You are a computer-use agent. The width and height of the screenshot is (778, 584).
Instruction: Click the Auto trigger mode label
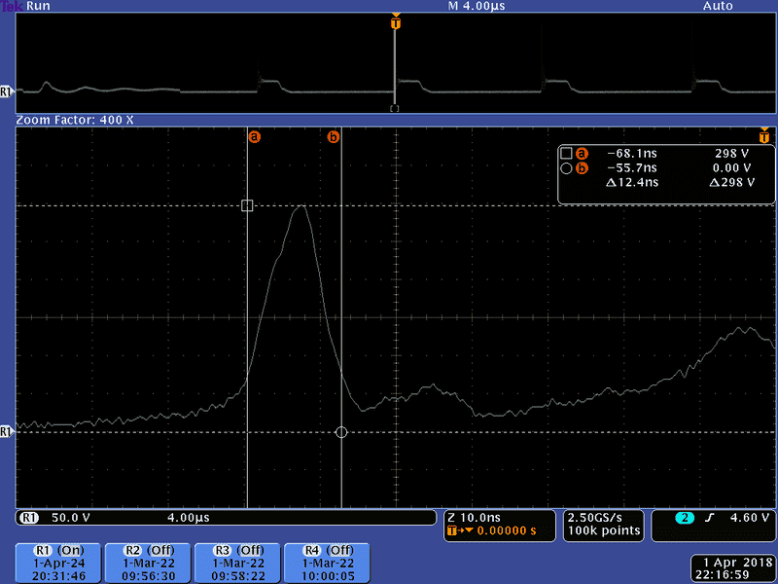coord(718,6)
